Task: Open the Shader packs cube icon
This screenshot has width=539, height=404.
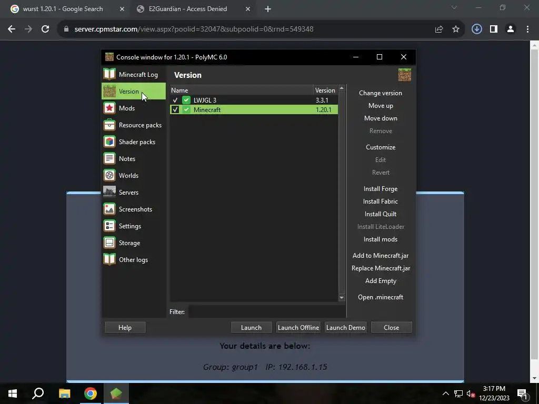Action: click(109, 142)
